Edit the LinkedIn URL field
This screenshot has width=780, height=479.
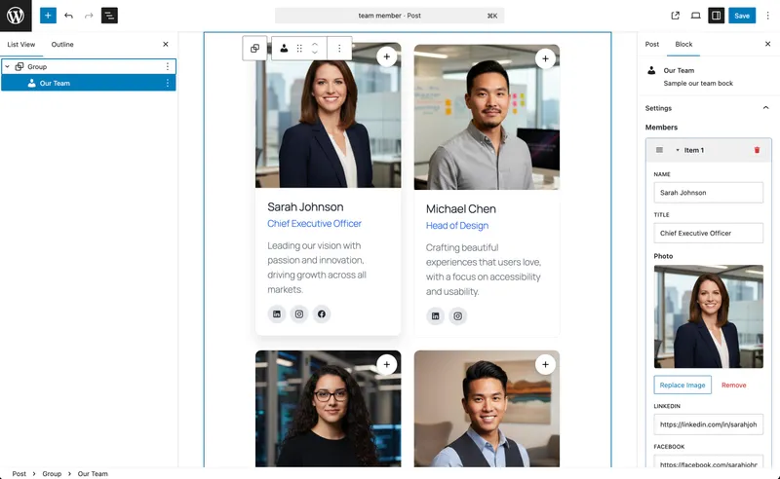point(709,424)
